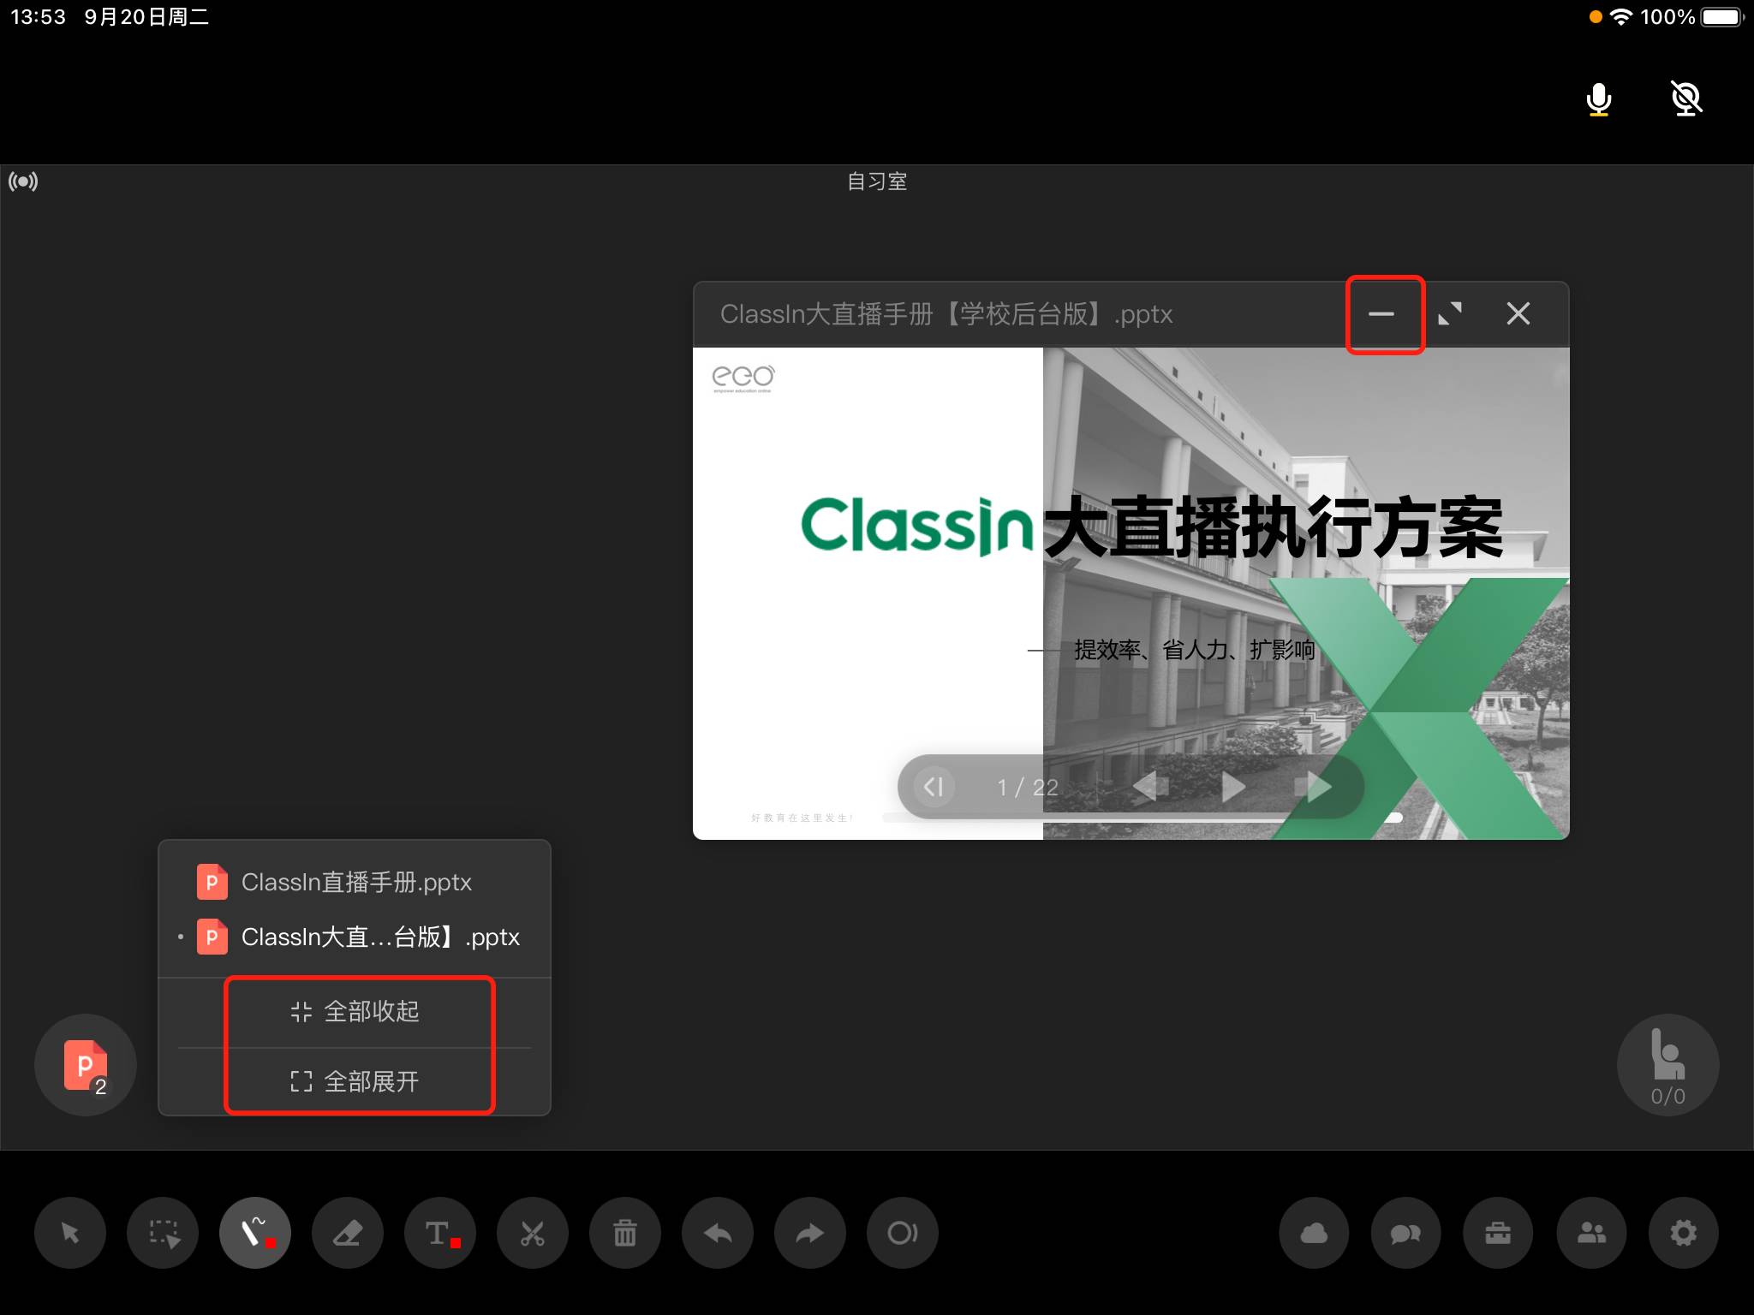Expand all windows with 全部展开
Viewport: 1754px width, 1315px height.
[355, 1082]
